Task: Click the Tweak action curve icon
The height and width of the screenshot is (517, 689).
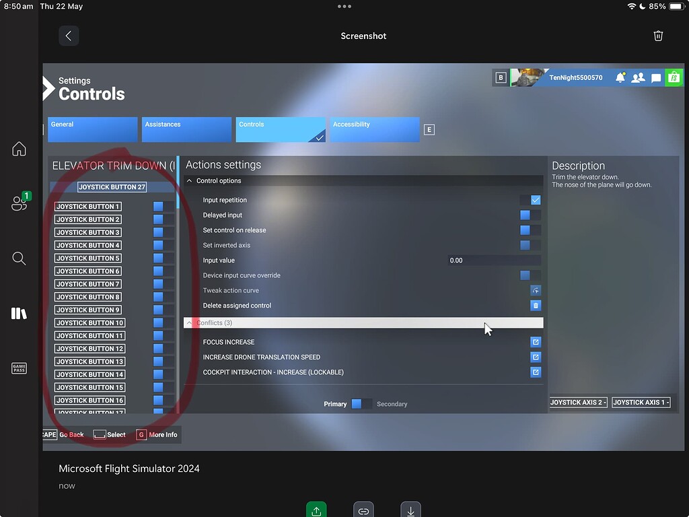Action: [x=535, y=290]
